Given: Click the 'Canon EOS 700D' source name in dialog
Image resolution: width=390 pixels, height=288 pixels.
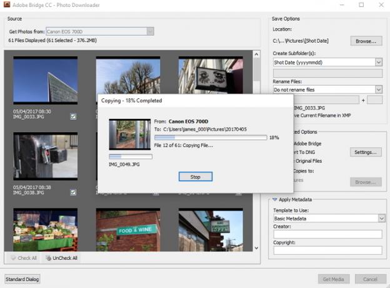Looking at the screenshot, I should pos(188,121).
